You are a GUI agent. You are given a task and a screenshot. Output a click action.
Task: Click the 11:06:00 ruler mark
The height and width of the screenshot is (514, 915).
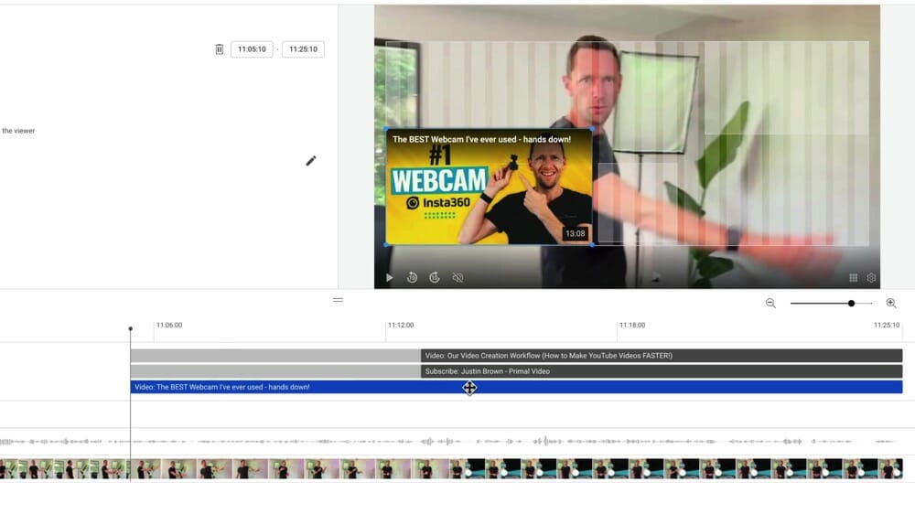169,325
